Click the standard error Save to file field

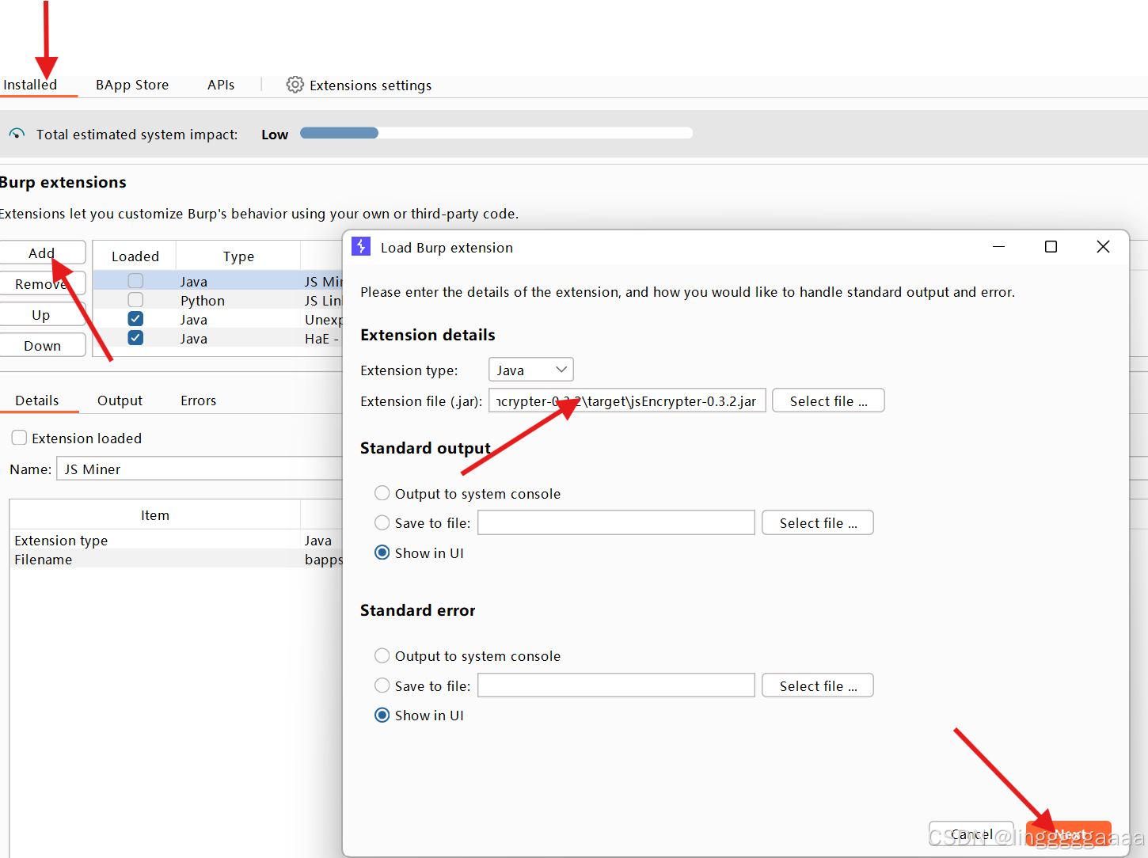(616, 685)
